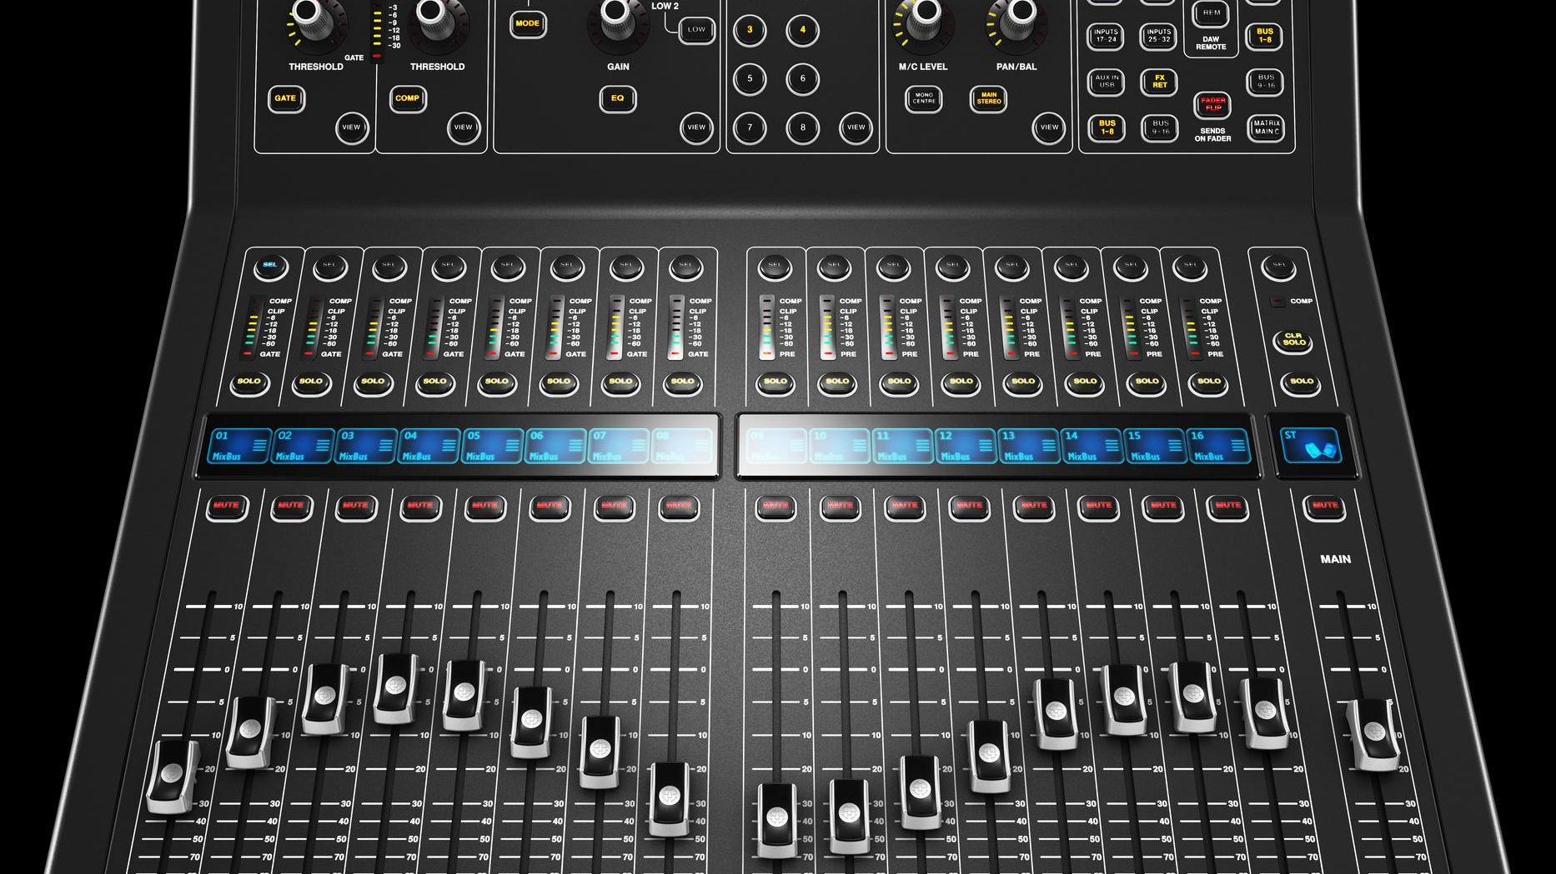This screenshot has width=1556, height=874.
Task: Click the 16 MixBus scribble display
Action: [x=1218, y=446]
